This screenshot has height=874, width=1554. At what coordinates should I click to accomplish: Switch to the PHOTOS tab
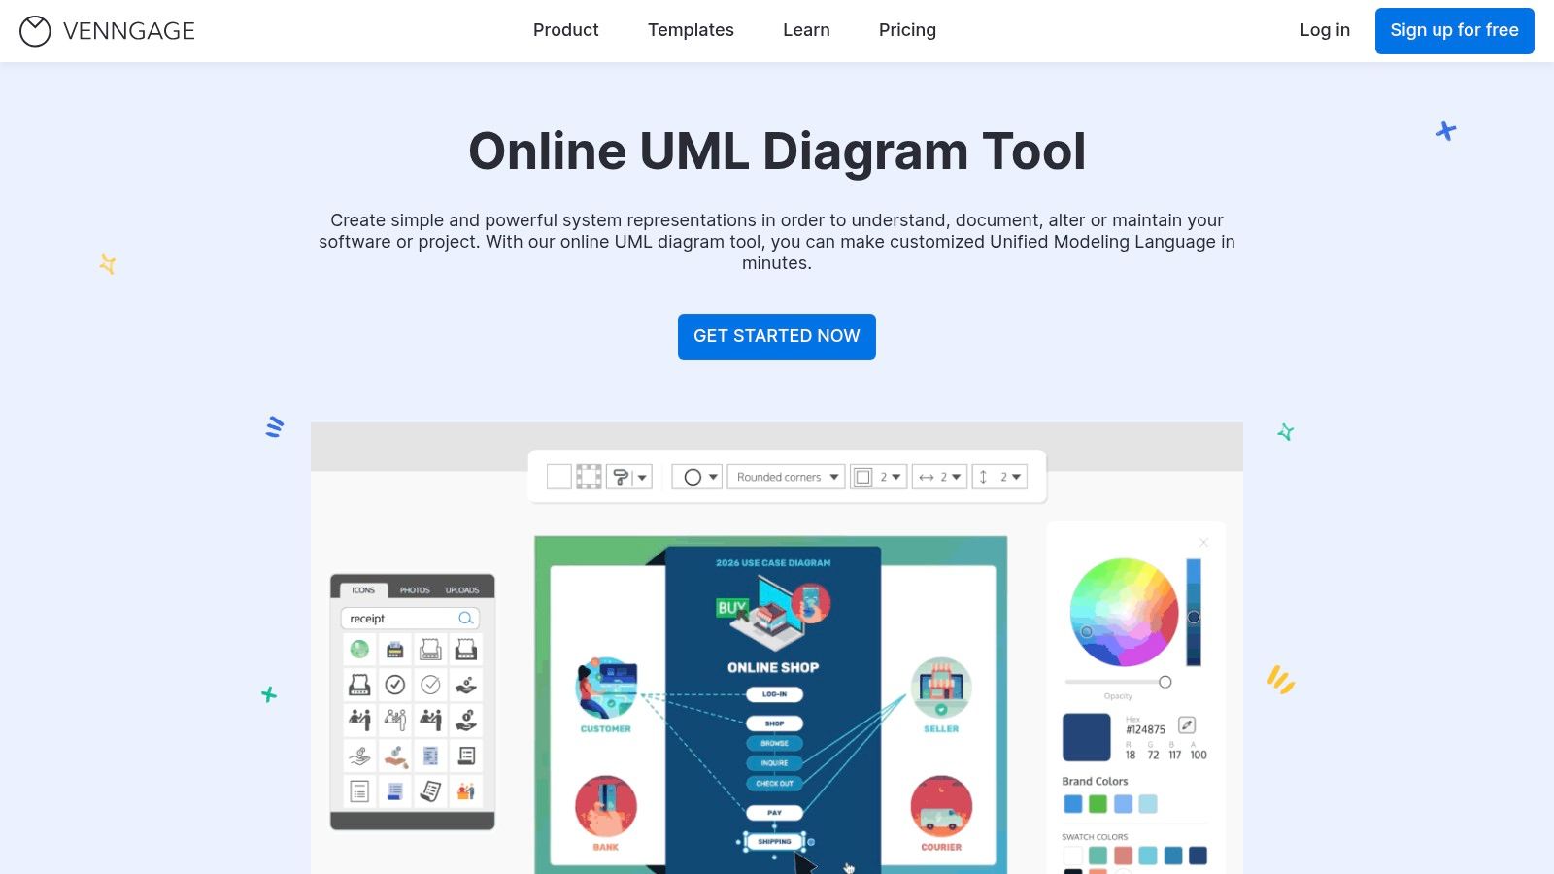pyautogui.click(x=415, y=589)
